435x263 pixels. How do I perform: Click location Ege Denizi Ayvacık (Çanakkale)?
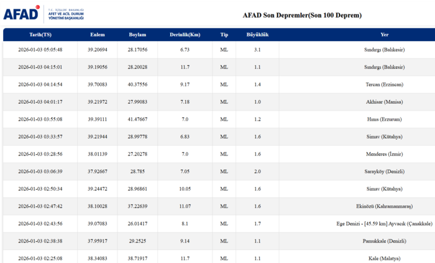coord(384,224)
